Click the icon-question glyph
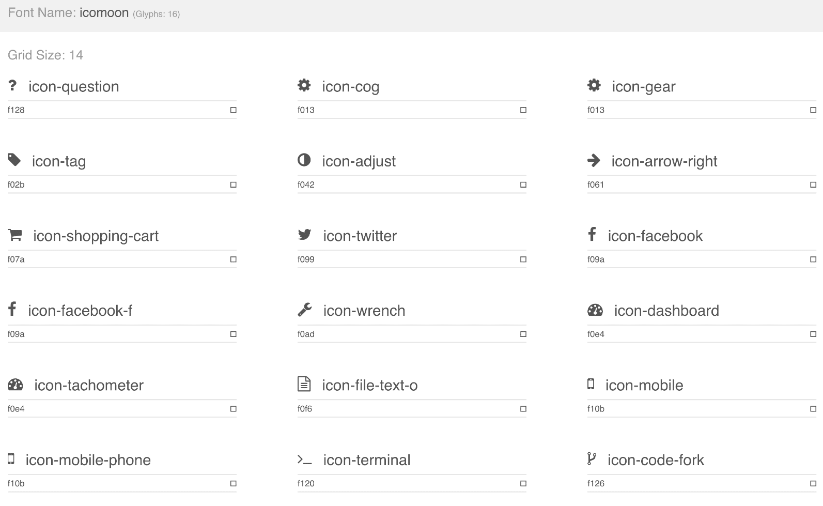Screen dimensions: 823x506 (x=12, y=86)
